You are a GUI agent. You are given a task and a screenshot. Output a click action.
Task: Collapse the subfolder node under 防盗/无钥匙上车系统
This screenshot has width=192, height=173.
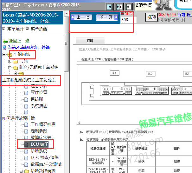tap(15, 73)
